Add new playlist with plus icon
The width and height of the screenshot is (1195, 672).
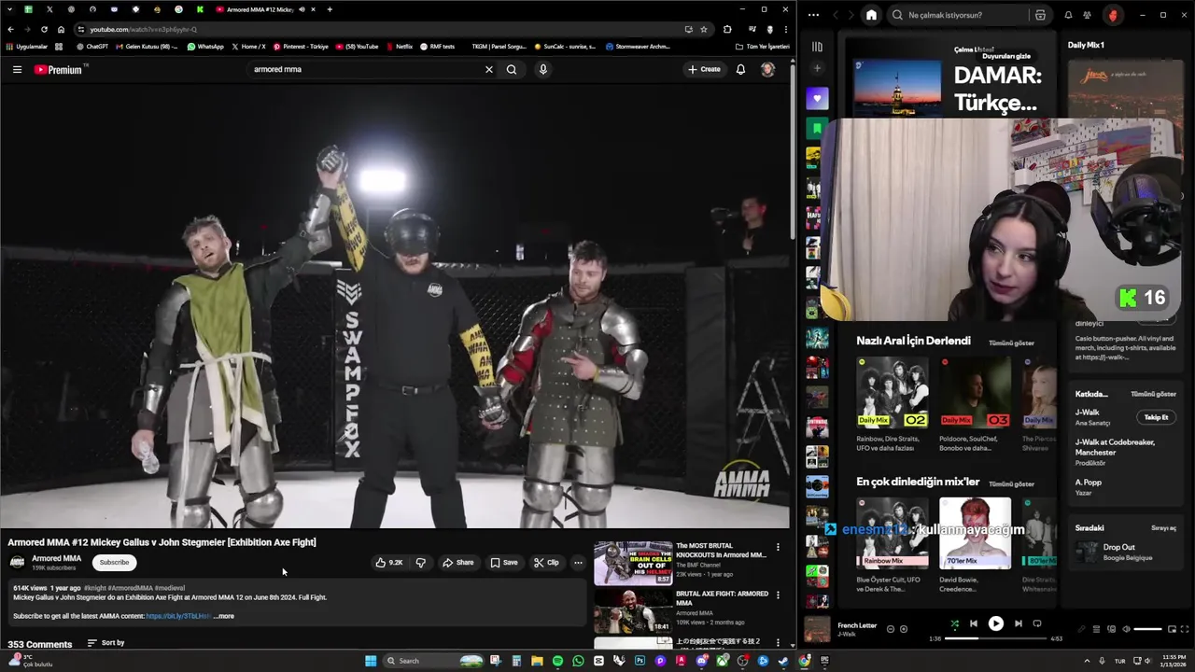(817, 68)
